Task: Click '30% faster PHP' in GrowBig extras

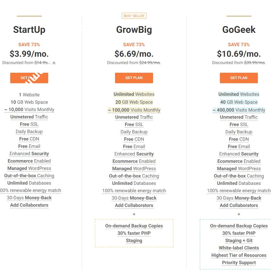Action: click(x=134, y=233)
